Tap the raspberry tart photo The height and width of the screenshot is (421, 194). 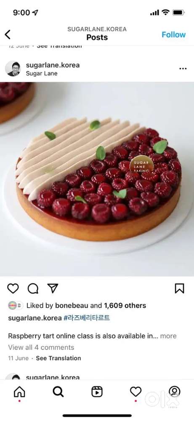(97, 179)
